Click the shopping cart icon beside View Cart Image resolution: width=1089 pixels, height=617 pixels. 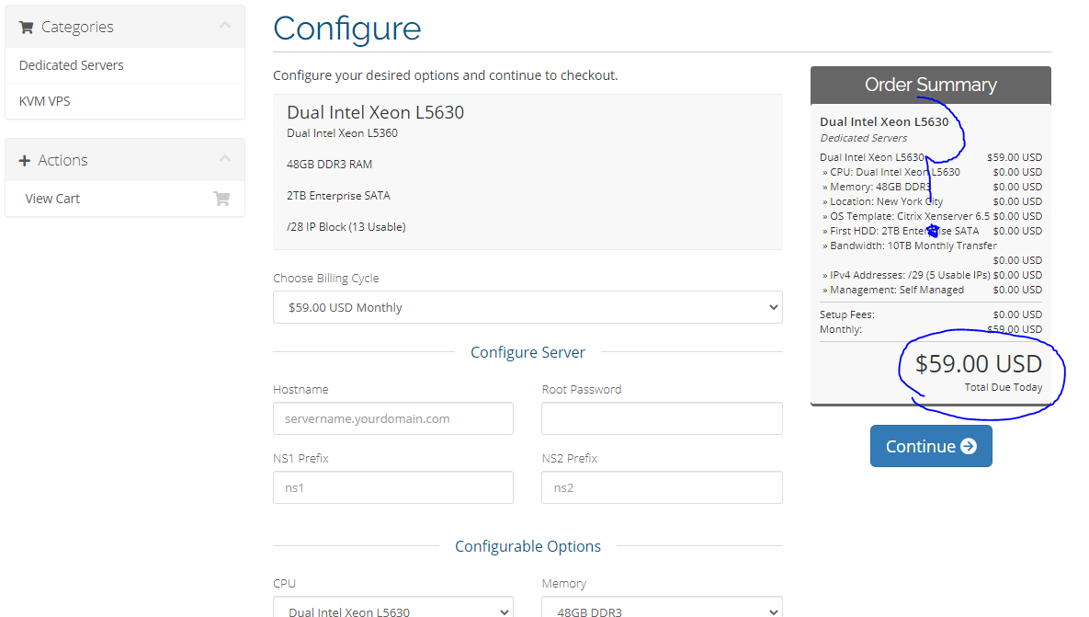(x=221, y=199)
